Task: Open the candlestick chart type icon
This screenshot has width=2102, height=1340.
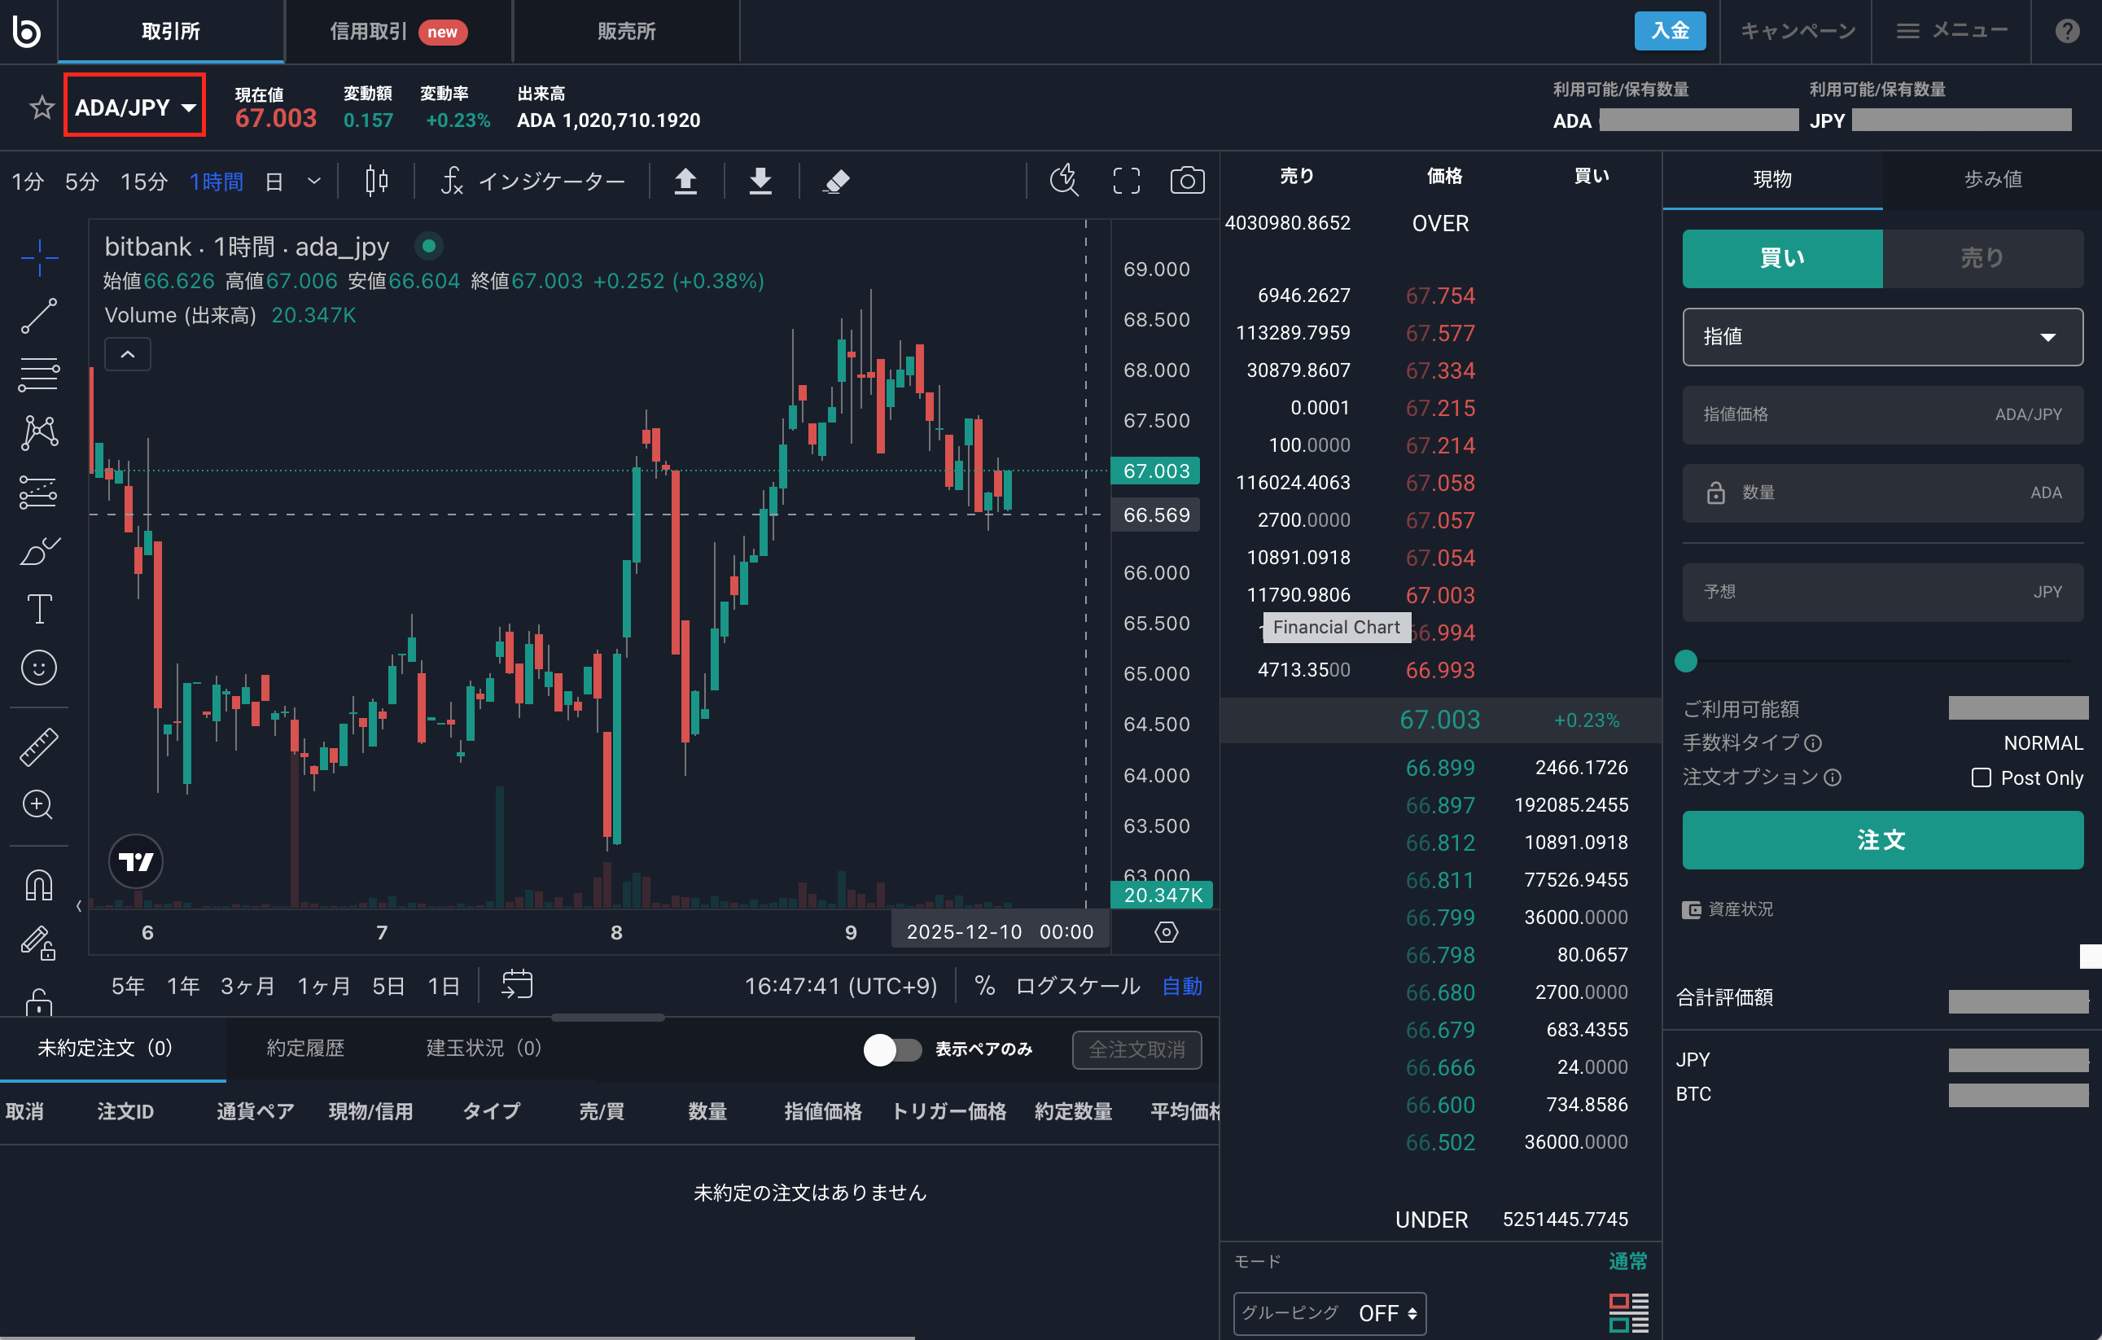Action: (376, 181)
